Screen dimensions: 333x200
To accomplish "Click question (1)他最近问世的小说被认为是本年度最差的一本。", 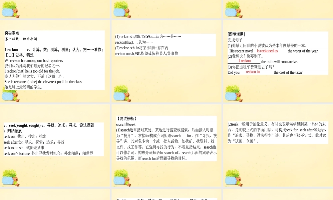I will point(267,46).
